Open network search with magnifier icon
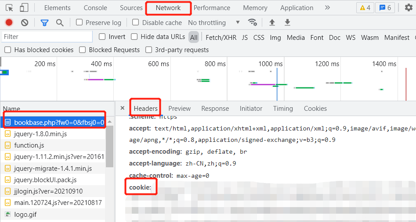Screen dimensions: 416x222 (60, 23)
